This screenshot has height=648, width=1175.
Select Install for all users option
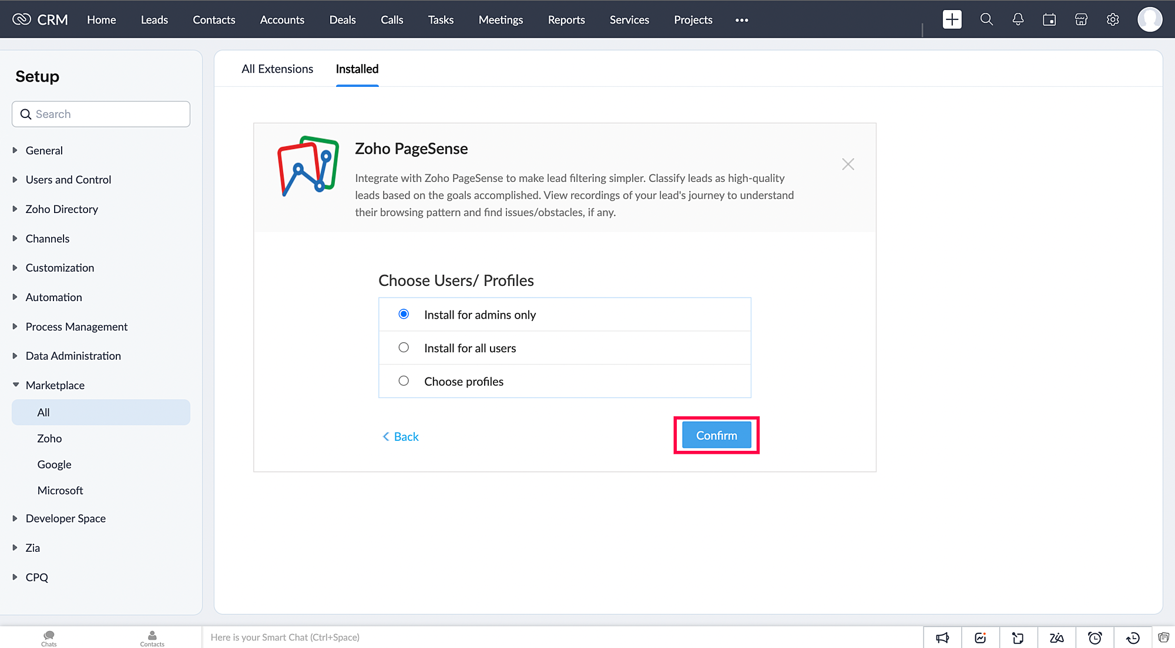click(404, 347)
